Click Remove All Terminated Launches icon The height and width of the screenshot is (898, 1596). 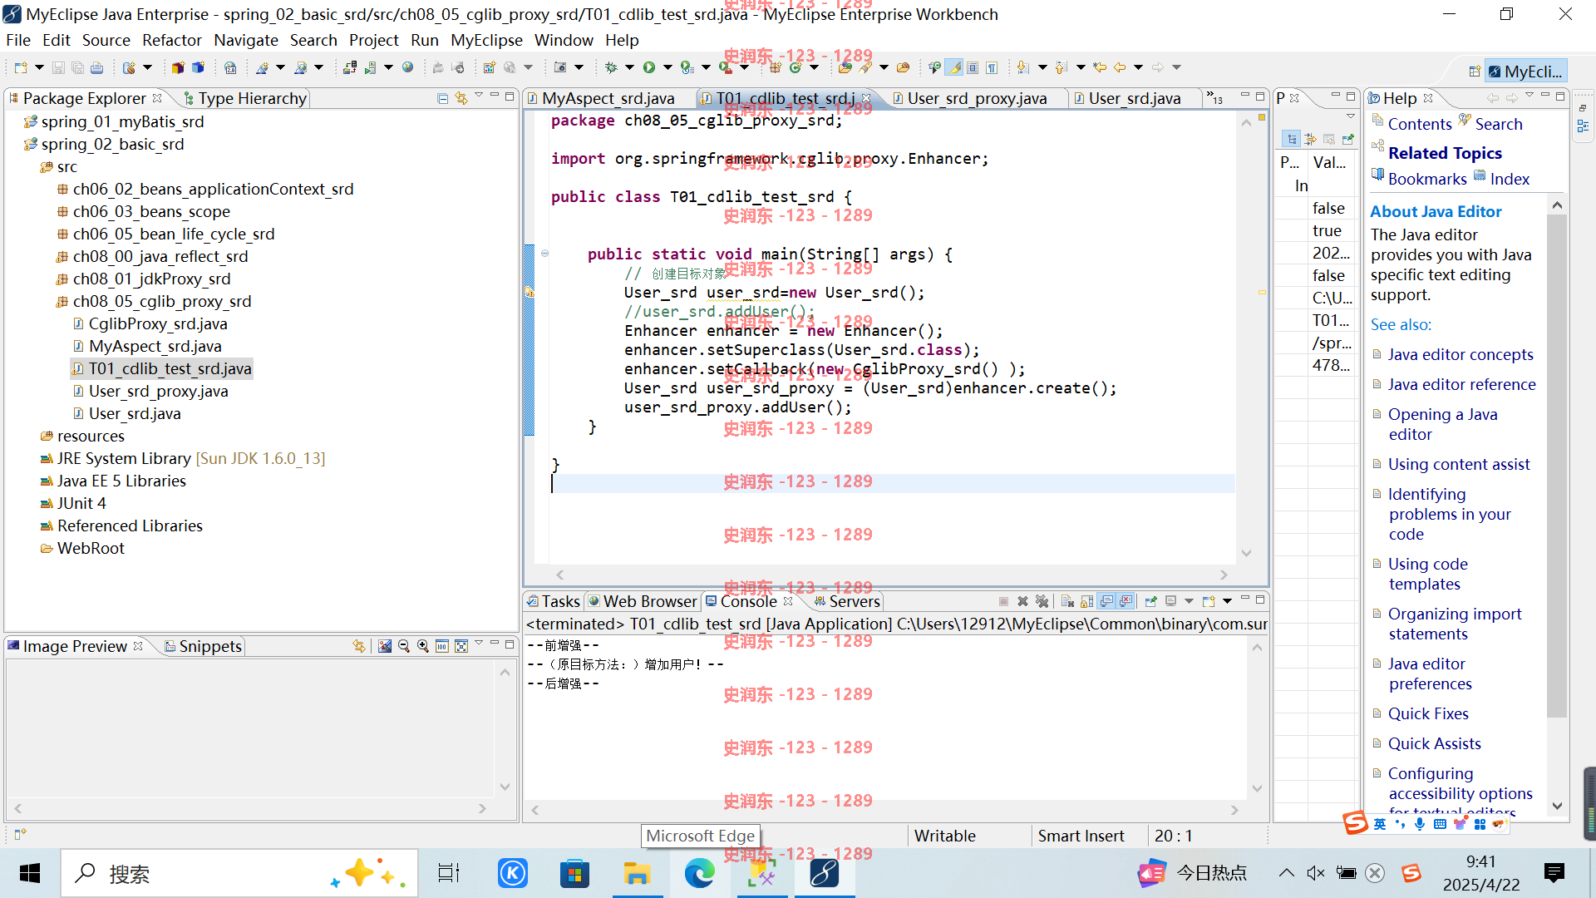1042,601
